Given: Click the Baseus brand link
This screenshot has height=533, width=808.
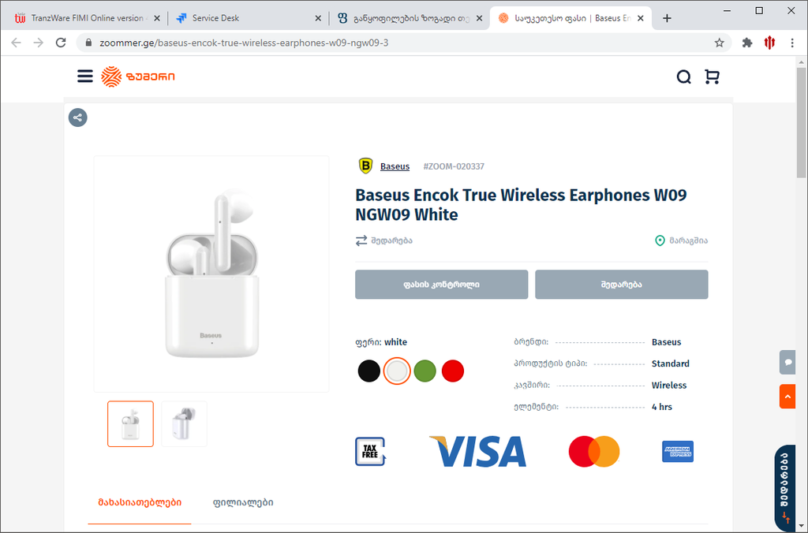Looking at the screenshot, I should pyautogui.click(x=395, y=166).
